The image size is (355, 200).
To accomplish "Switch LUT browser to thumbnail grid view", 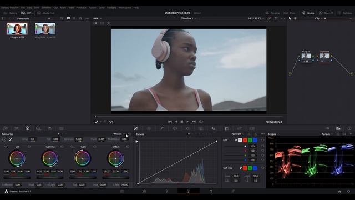I will point(68,18).
